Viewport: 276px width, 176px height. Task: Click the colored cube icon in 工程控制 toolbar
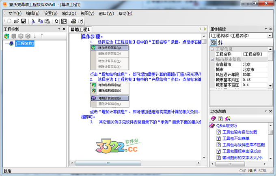click(6, 36)
